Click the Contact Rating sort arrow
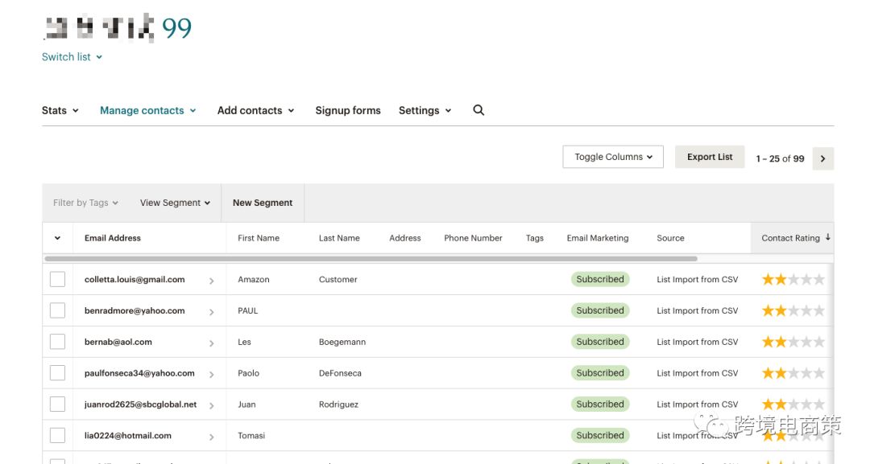 coord(828,237)
